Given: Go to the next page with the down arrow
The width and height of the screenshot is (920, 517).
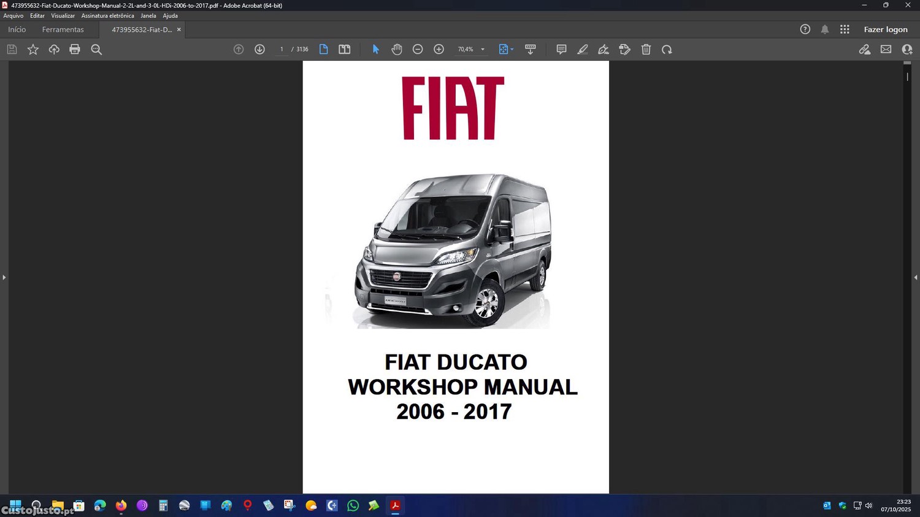Looking at the screenshot, I should (259, 50).
